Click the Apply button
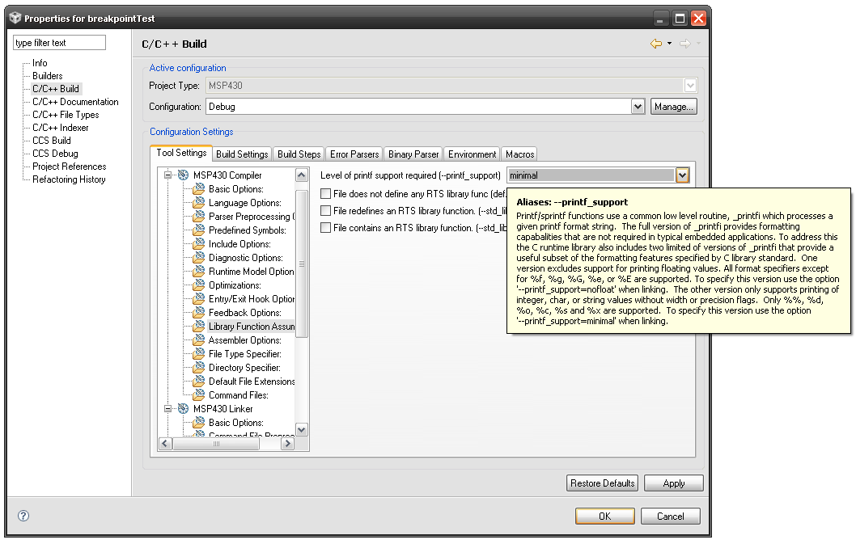The height and width of the screenshot is (544, 856). [674, 483]
